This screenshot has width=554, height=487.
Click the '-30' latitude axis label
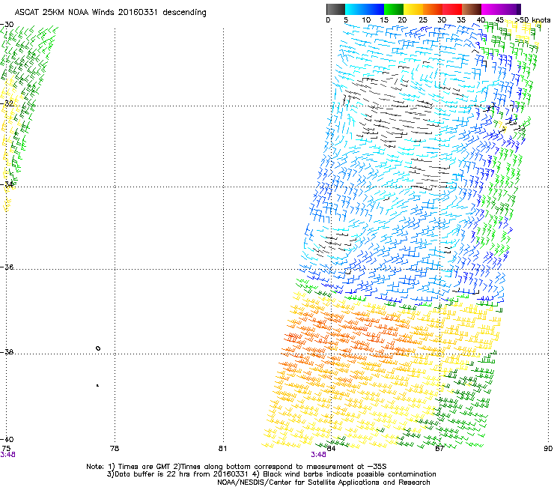pyautogui.click(x=7, y=25)
